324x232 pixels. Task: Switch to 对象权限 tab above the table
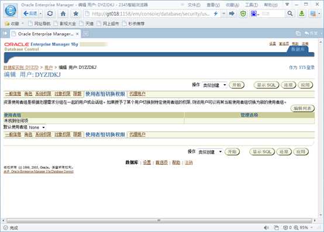[x=63, y=94]
